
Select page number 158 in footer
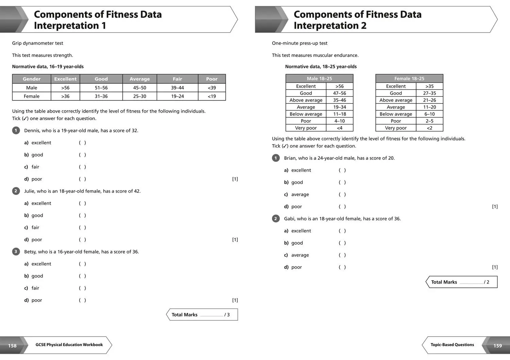click(x=12, y=346)
